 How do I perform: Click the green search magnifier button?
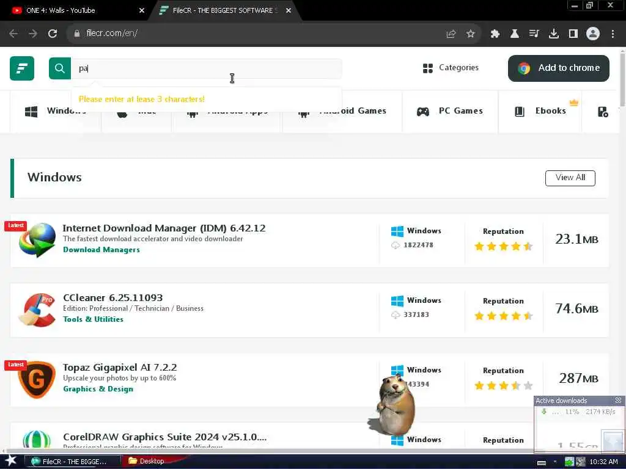pyautogui.click(x=60, y=68)
